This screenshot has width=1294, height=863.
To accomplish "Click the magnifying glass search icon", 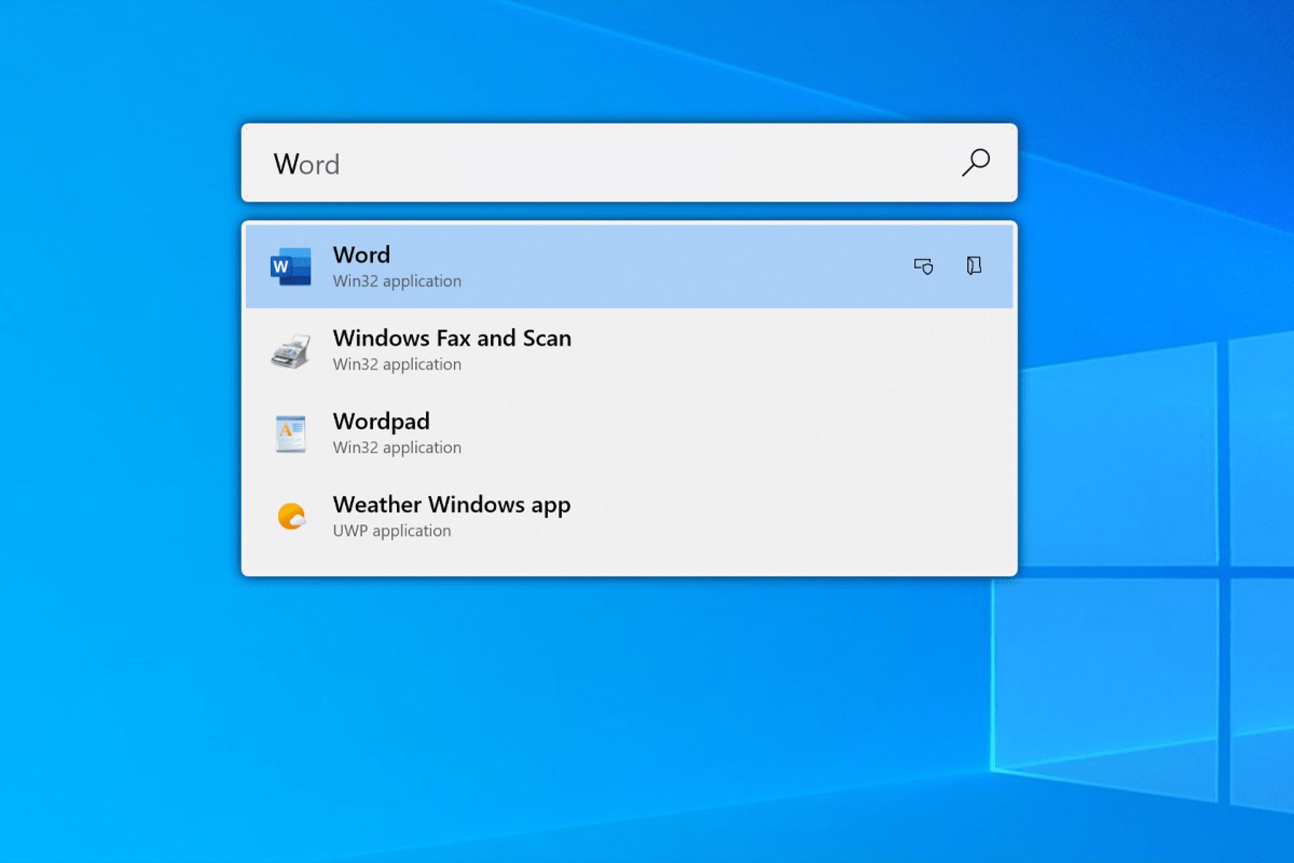I will [975, 162].
